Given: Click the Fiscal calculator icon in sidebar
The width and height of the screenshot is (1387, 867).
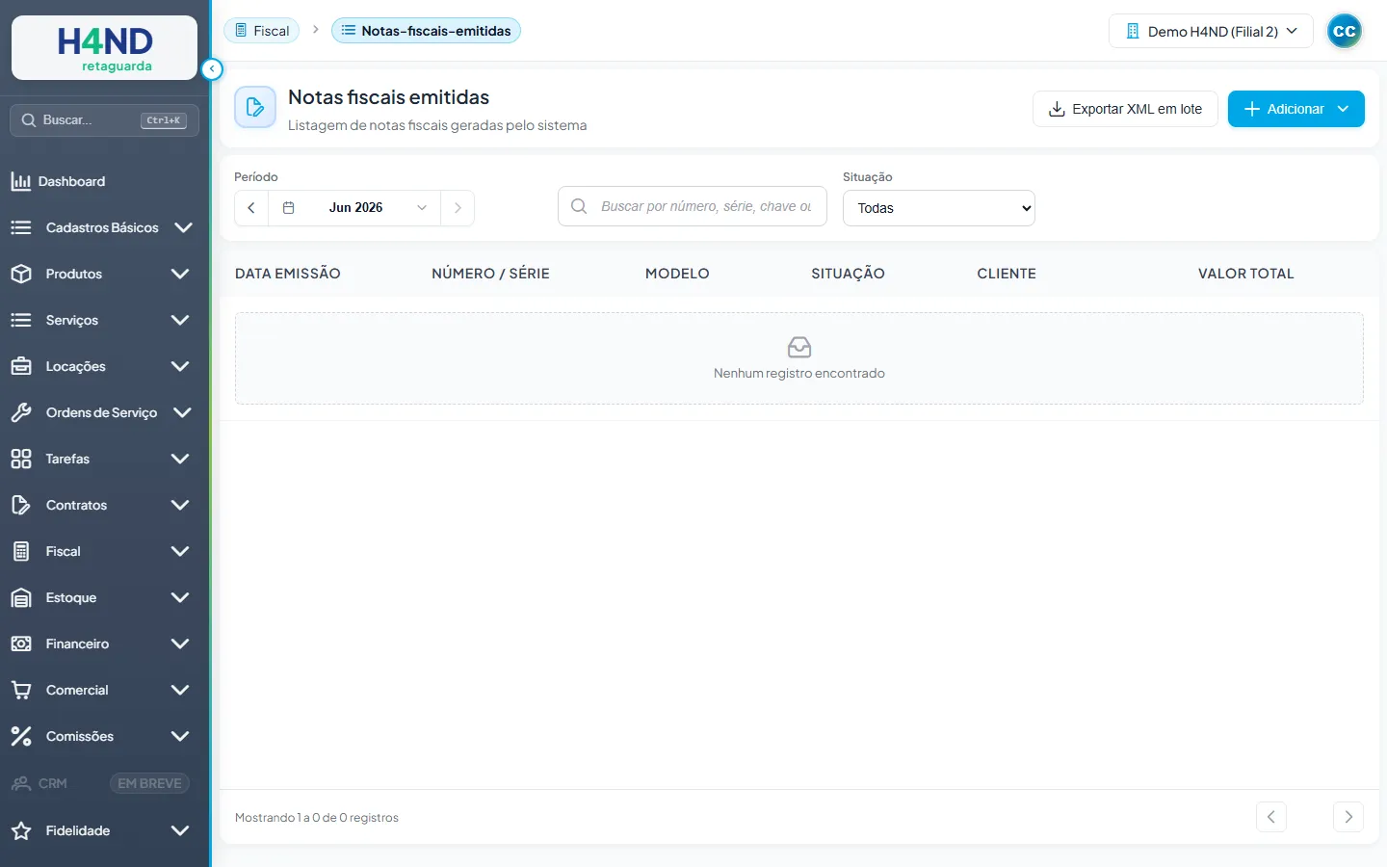Looking at the screenshot, I should click(x=21, y=551).
